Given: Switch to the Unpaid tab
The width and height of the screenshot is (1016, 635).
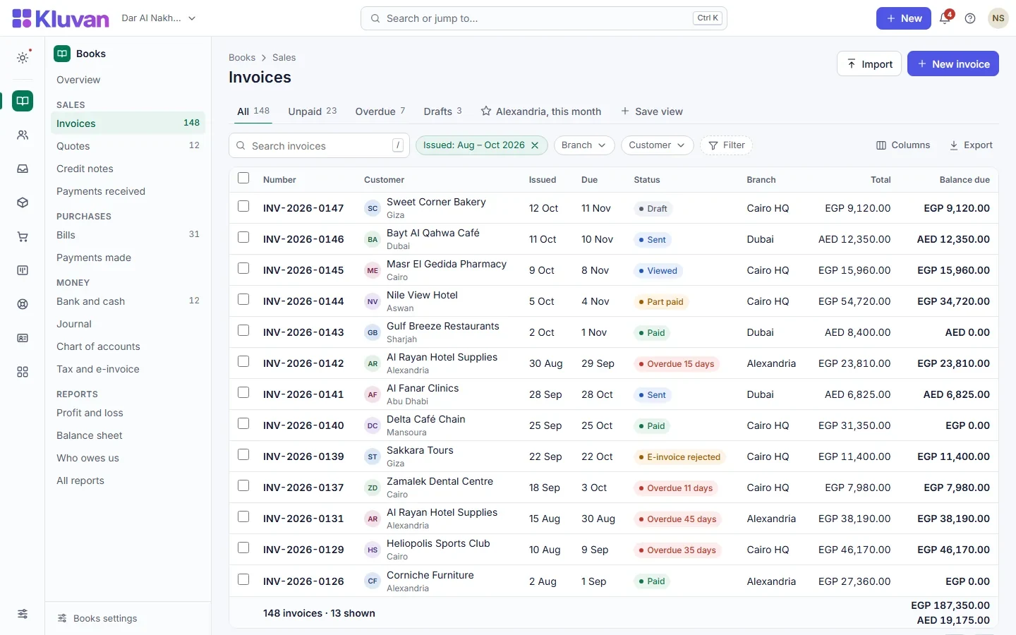Looking at the screenshot, I should pos(312,111).
